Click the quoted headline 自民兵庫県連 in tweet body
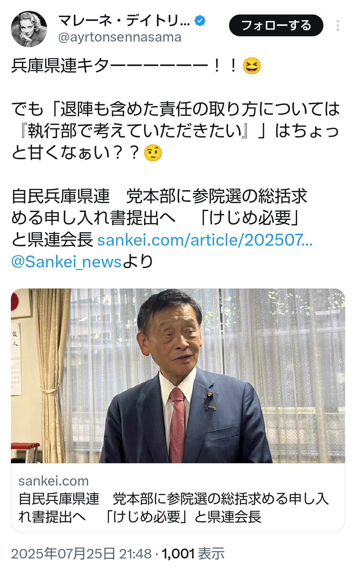The height and width of the screenshot is (570, 356). click(61, 196)
